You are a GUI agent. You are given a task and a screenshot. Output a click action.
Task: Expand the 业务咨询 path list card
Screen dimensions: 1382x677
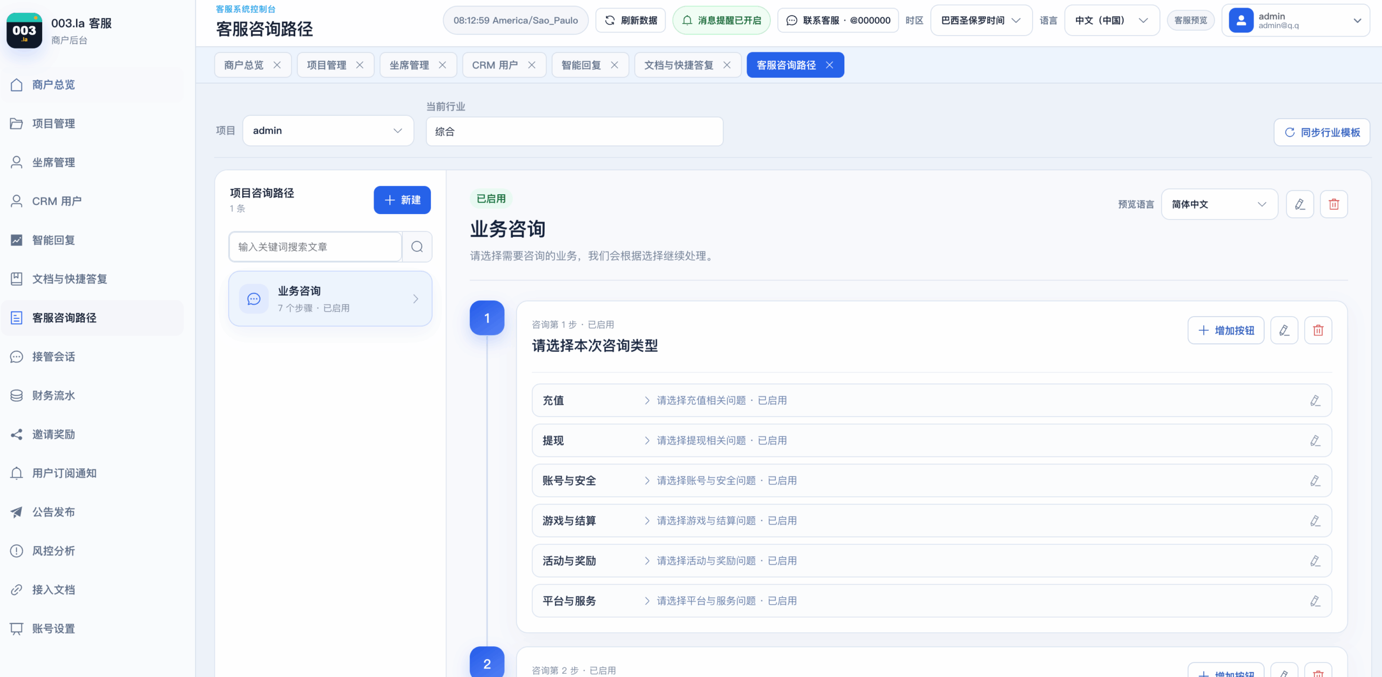tap(330, 299)
